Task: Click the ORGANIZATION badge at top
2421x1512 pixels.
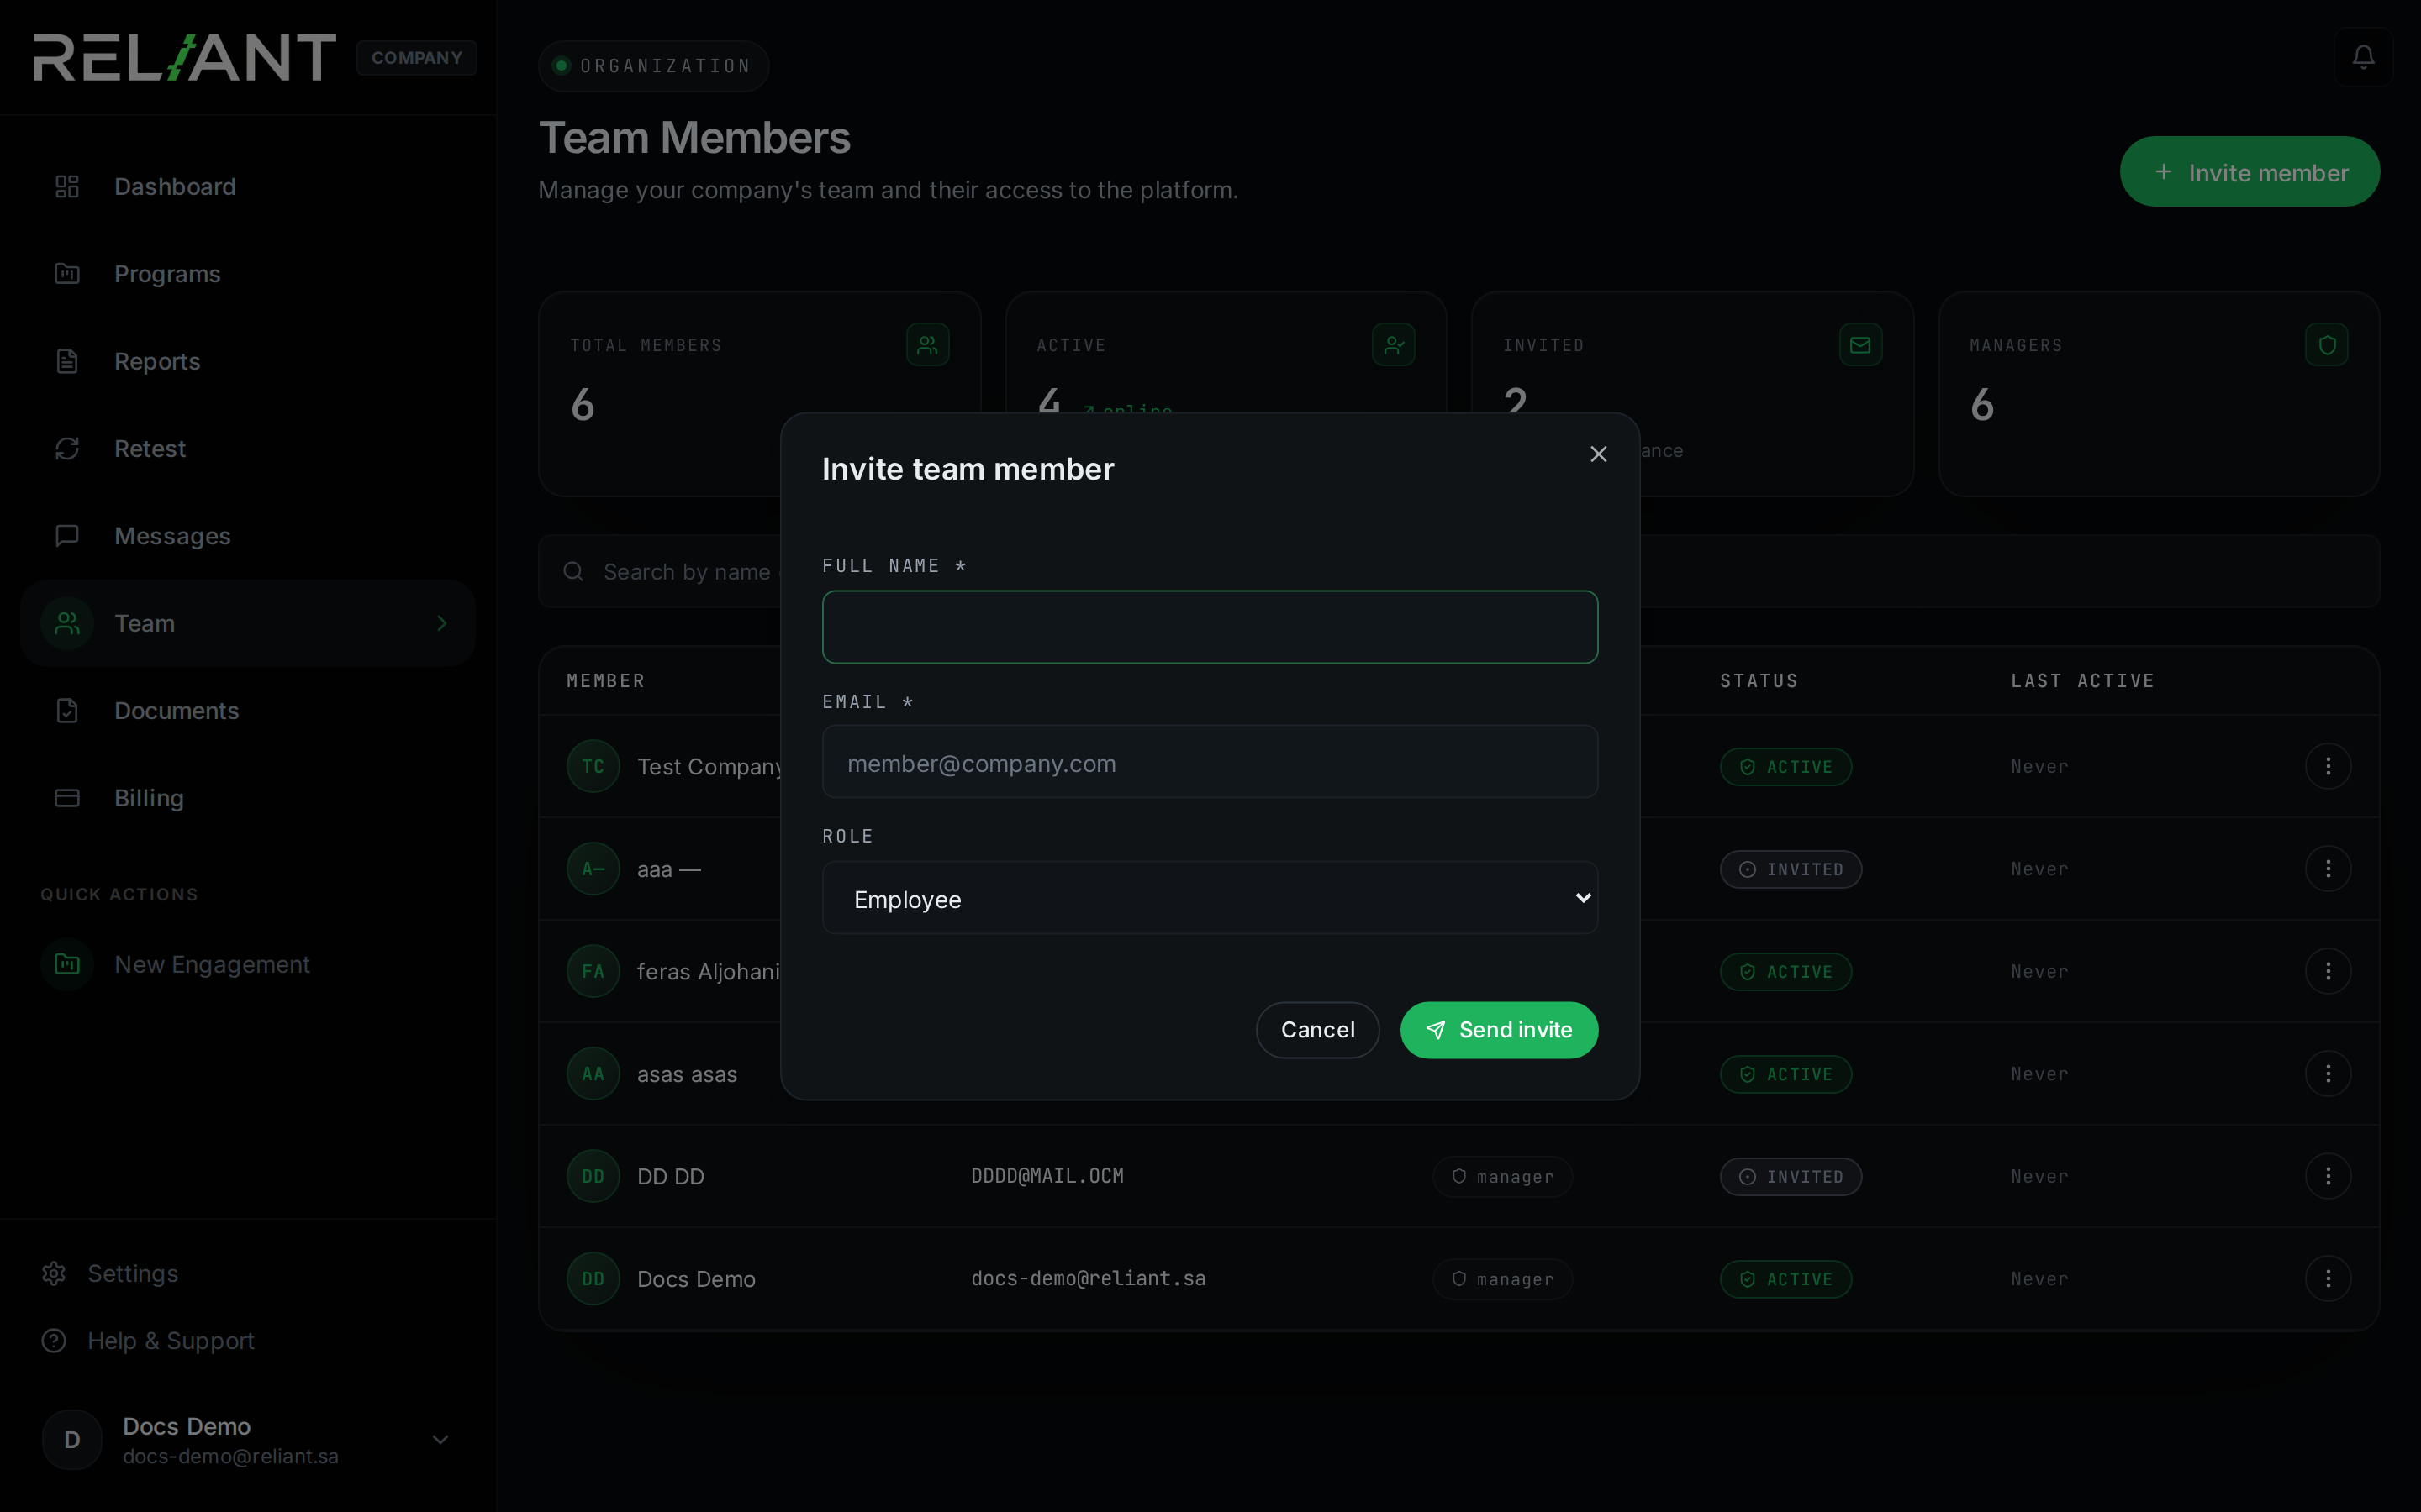Action: coord(653,66)
